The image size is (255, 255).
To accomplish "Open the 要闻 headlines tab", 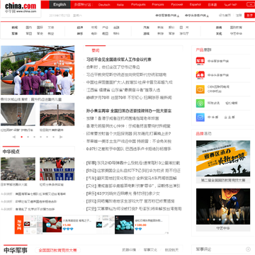I will click(96, 50).
